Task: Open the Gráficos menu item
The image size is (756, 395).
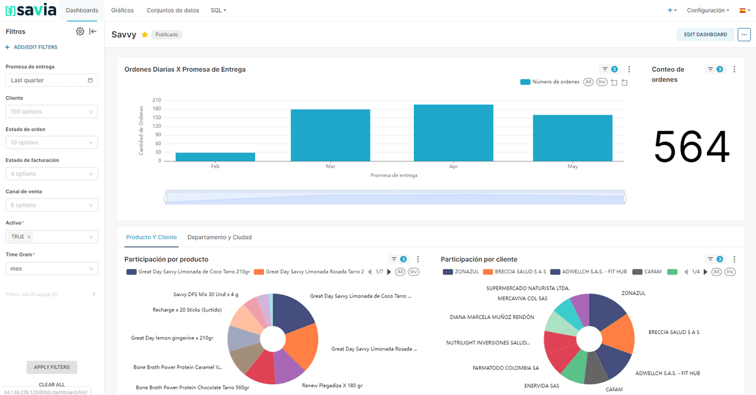Action: click(x=122, y=11)
